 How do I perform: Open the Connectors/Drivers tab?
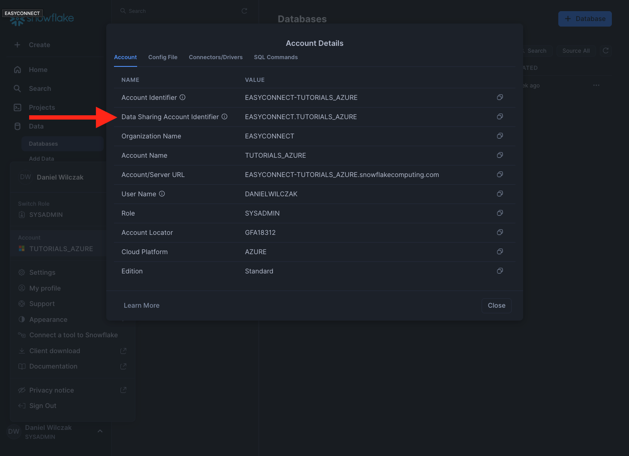tap(216, 57)
